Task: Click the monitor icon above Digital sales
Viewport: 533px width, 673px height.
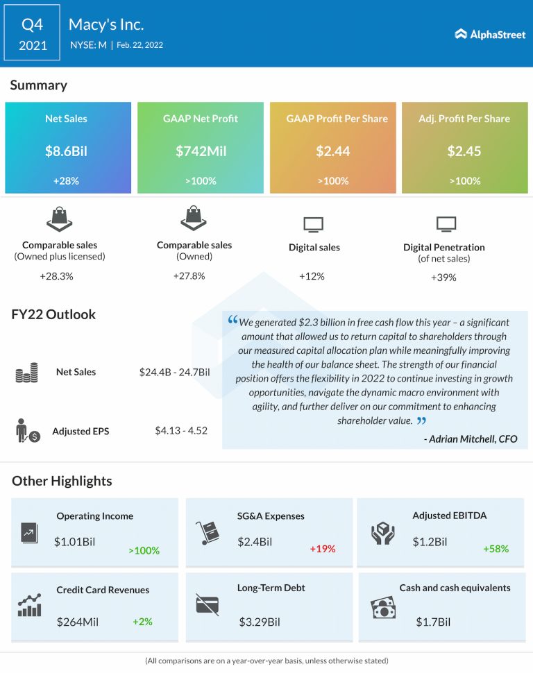Action: [x=314, y=224]
